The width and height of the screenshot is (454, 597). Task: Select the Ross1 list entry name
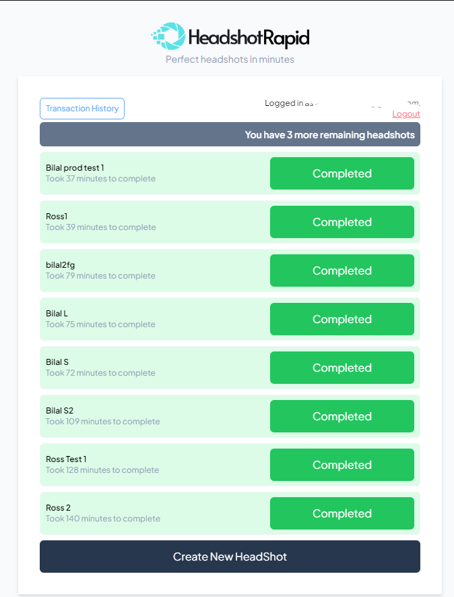[57, 217]
